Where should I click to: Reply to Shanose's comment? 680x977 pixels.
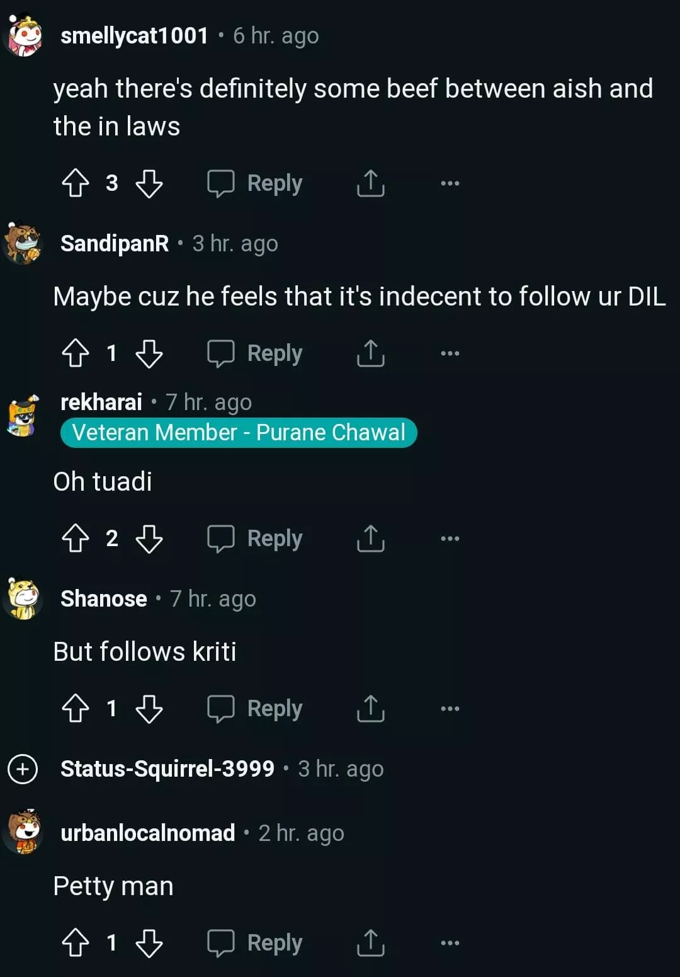tap(256, 709)
